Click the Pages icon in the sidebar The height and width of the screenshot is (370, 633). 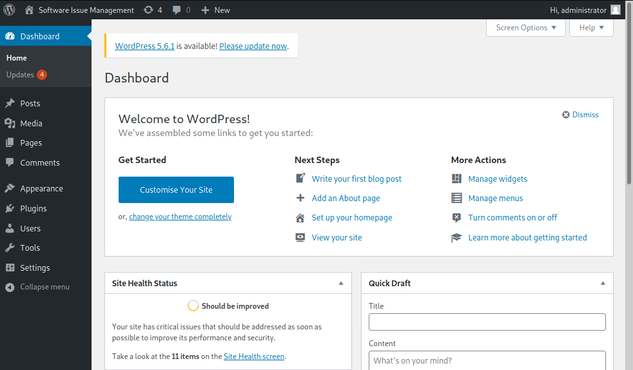coord(10,142)
